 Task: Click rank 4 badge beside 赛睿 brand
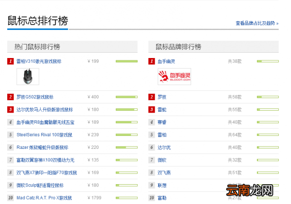[152, 122]
